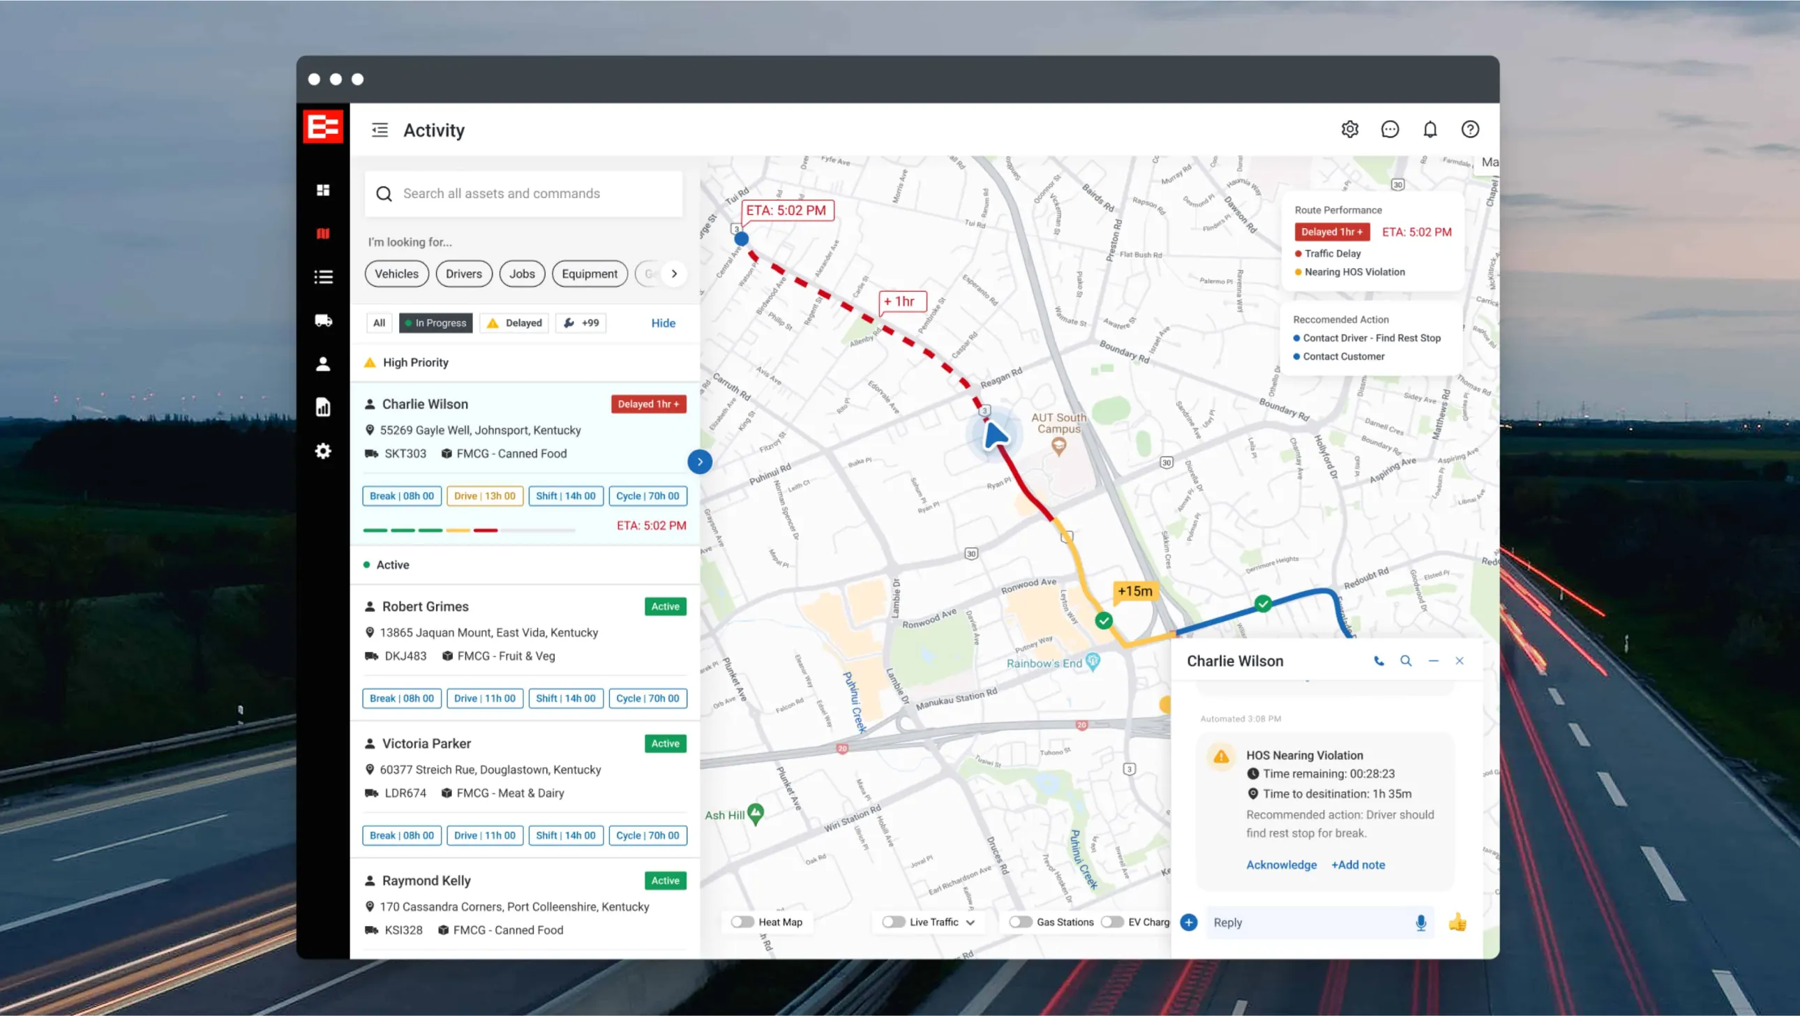The height and width of the screenshot is (1016, 1800).
Task: Close the Charlie Wilson chat panel
Action: point(1460,661)
